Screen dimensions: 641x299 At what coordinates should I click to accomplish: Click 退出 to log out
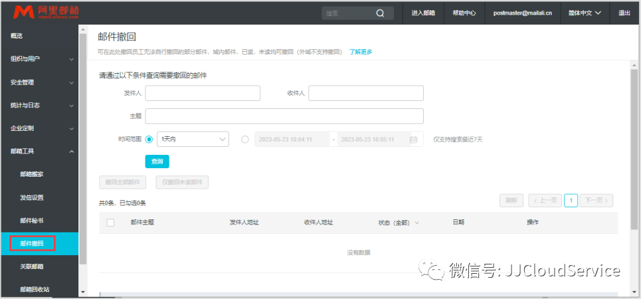pos(624,13)
